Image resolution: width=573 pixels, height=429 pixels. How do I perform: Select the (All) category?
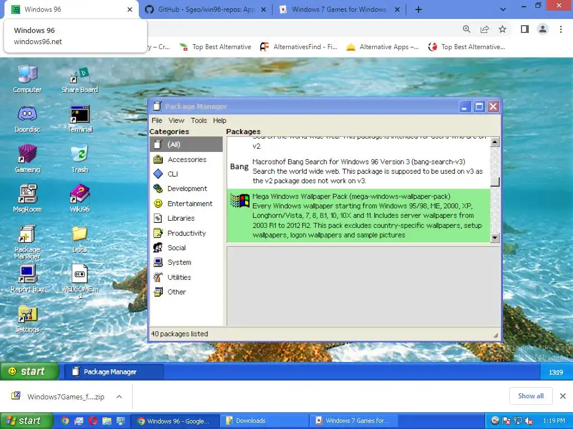click(x=186, y=145)
